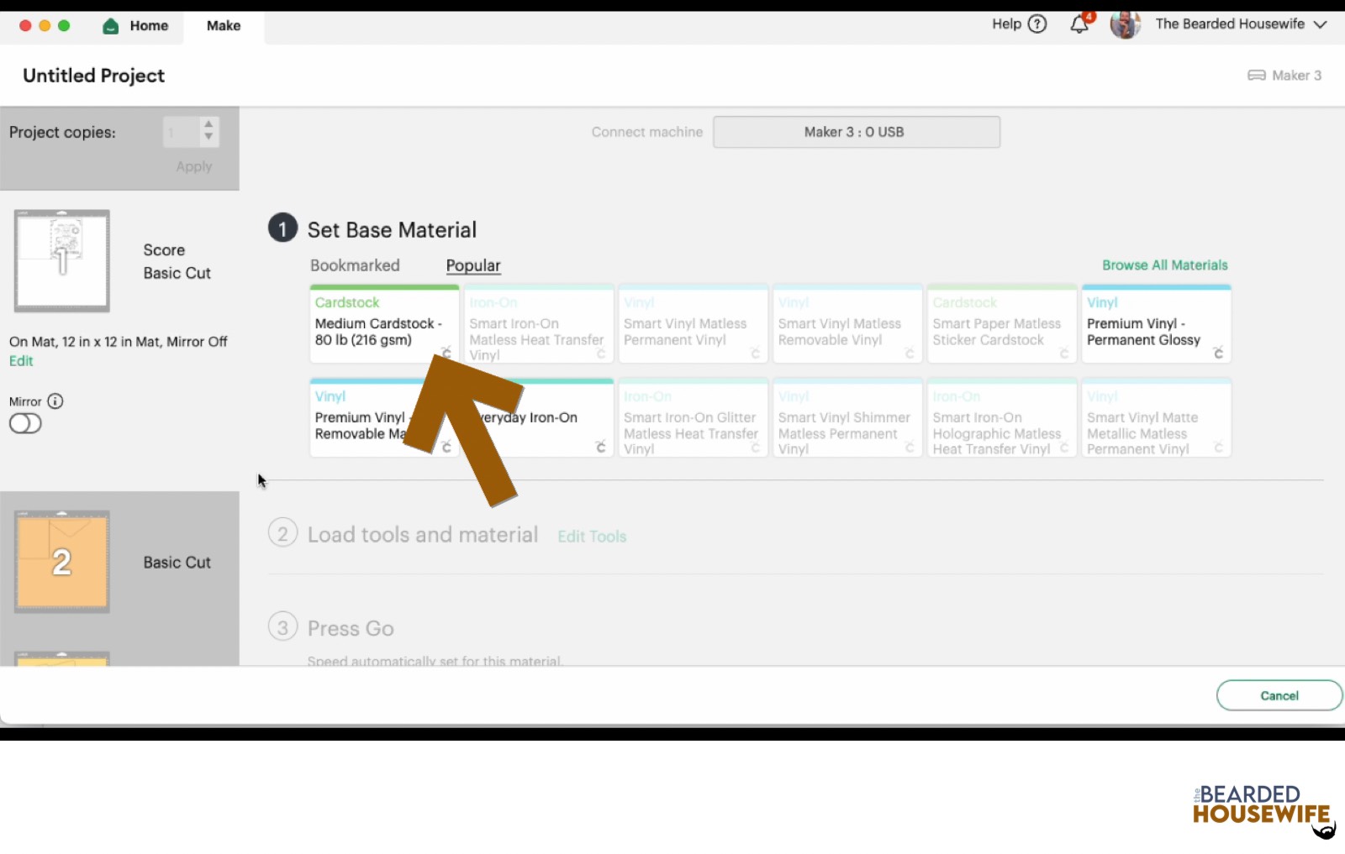Select mat 2 Basic Cut thumbnail
This screenshot has height=854, width=1345.
(62, 562)
